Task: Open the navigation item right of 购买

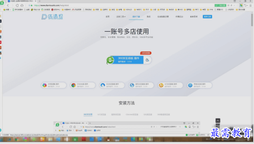Action: tap(163, 17)
